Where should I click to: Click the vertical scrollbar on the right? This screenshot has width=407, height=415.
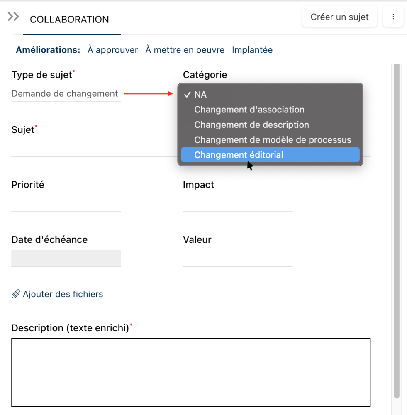point(397,228)
